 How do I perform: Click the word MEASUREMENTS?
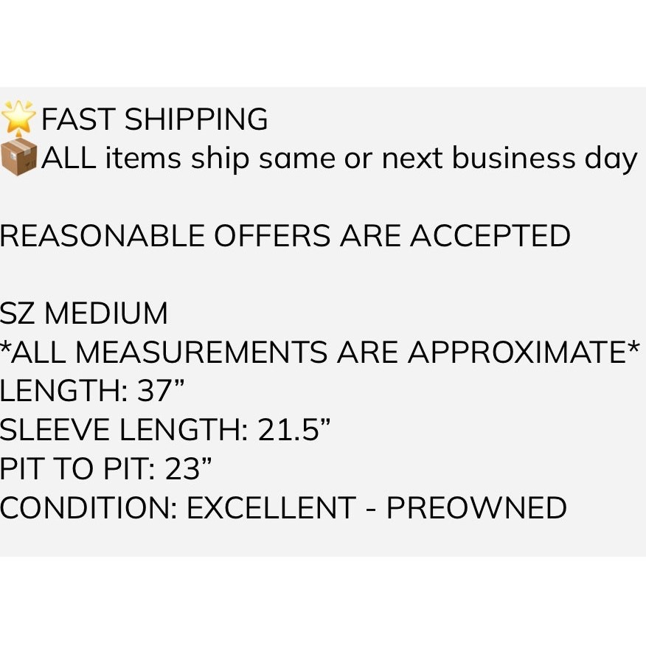(201, 352)
